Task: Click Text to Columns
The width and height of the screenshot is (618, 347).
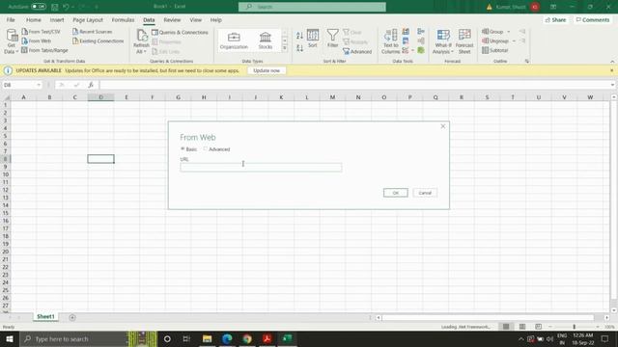Action: pyautogui.click(x=390, y=40)
